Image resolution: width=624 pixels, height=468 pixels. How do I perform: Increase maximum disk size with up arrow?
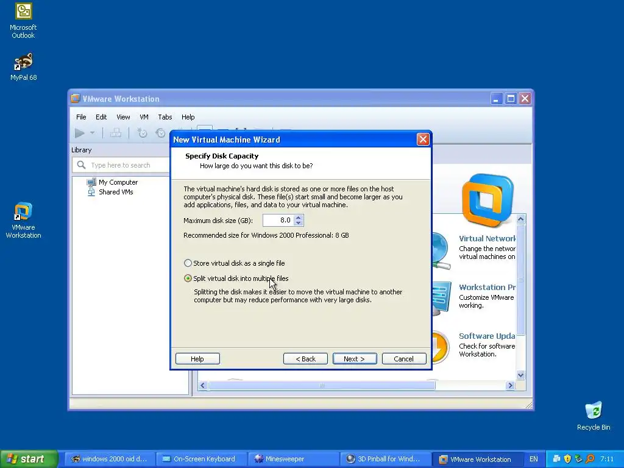click(x=299, y=218)
